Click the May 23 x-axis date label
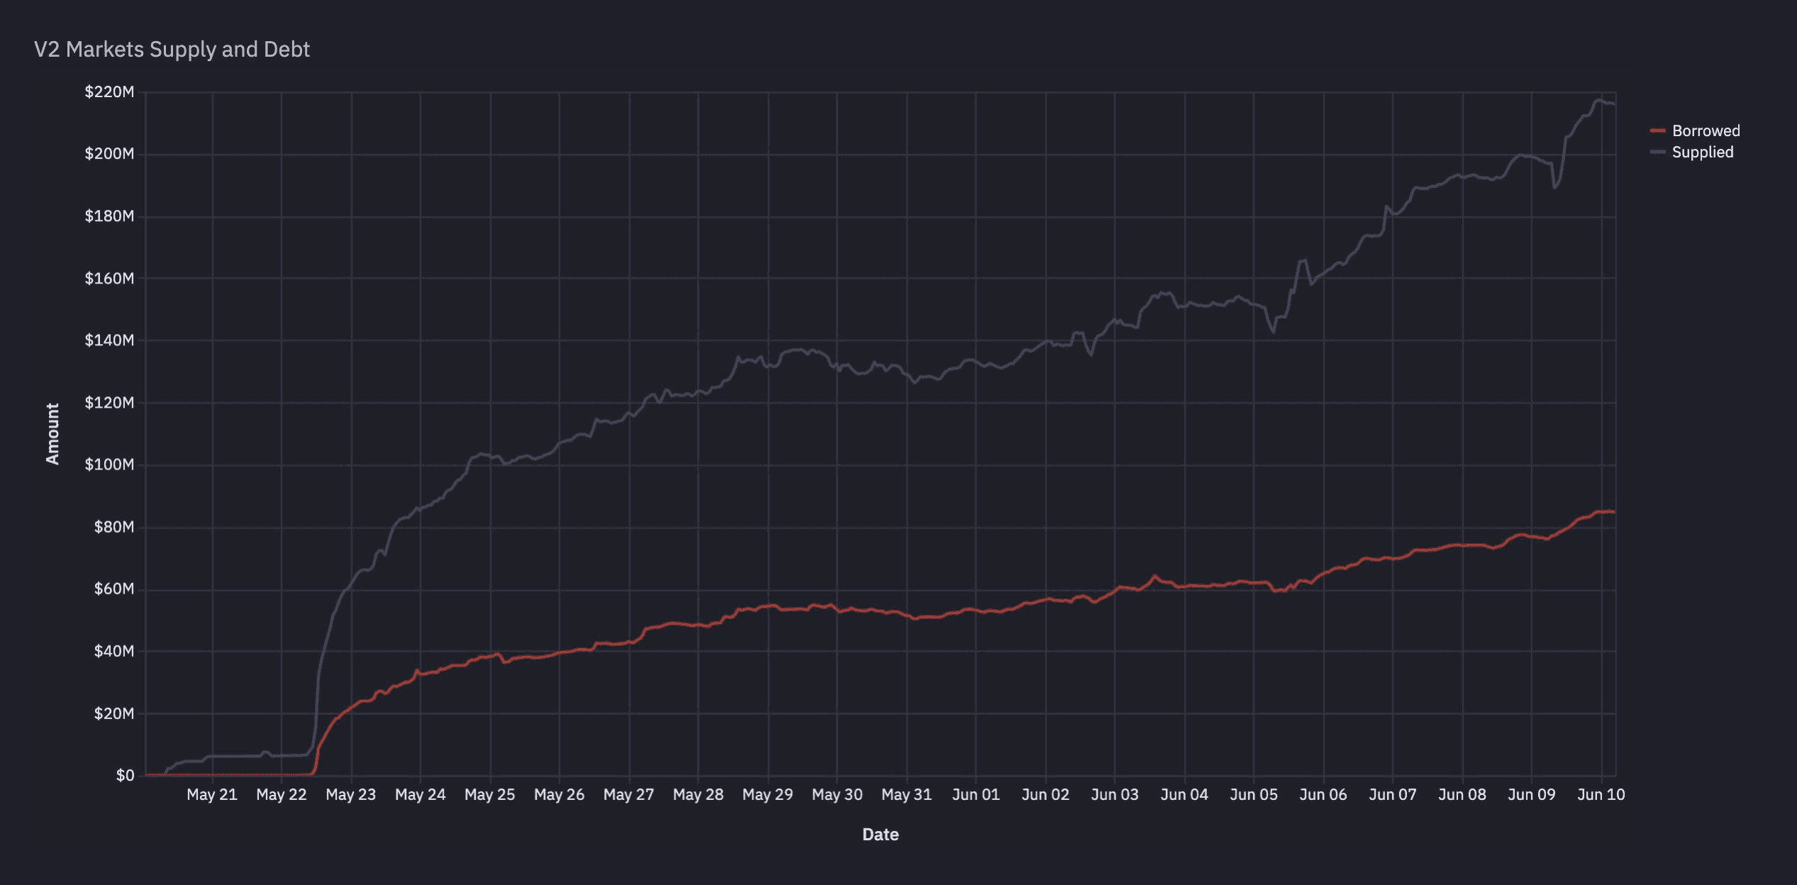The height and width of the screenshot is (885, 1797). tap(350, 794)
